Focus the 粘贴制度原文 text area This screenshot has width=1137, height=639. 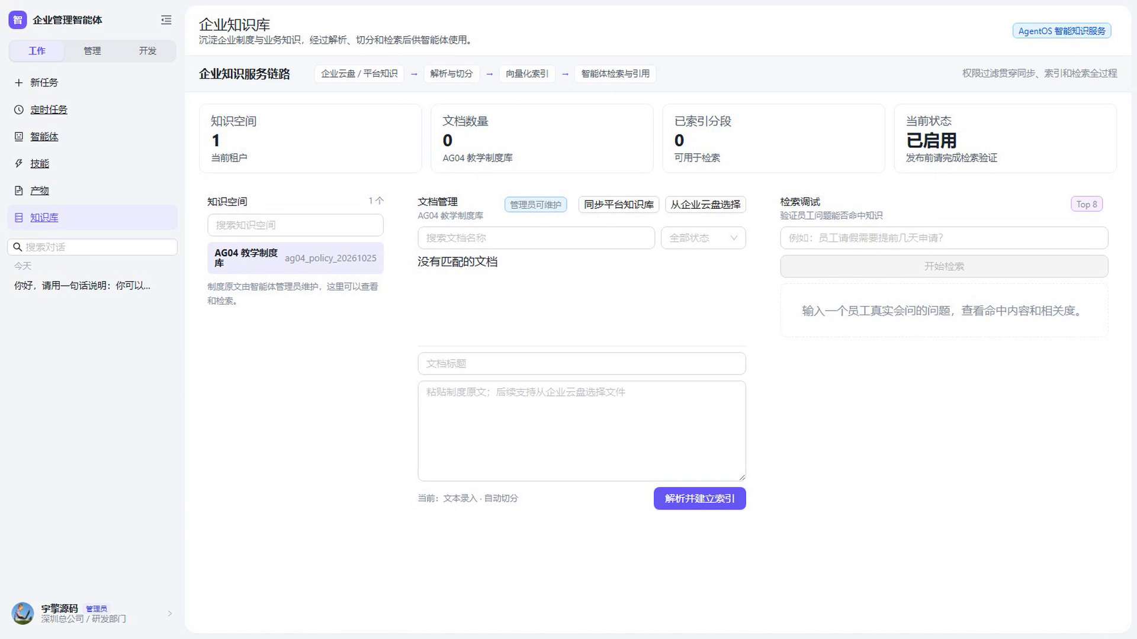(582, 431)
